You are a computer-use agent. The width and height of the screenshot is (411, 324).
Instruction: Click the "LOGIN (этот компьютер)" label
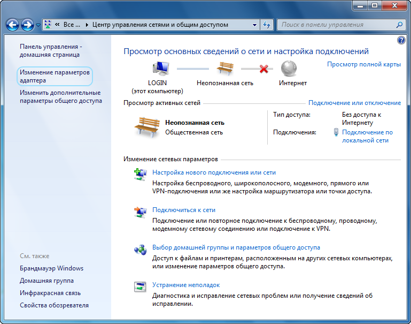pos(157,87)
